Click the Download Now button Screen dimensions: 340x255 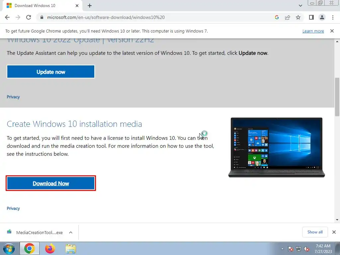pos(51,183)
